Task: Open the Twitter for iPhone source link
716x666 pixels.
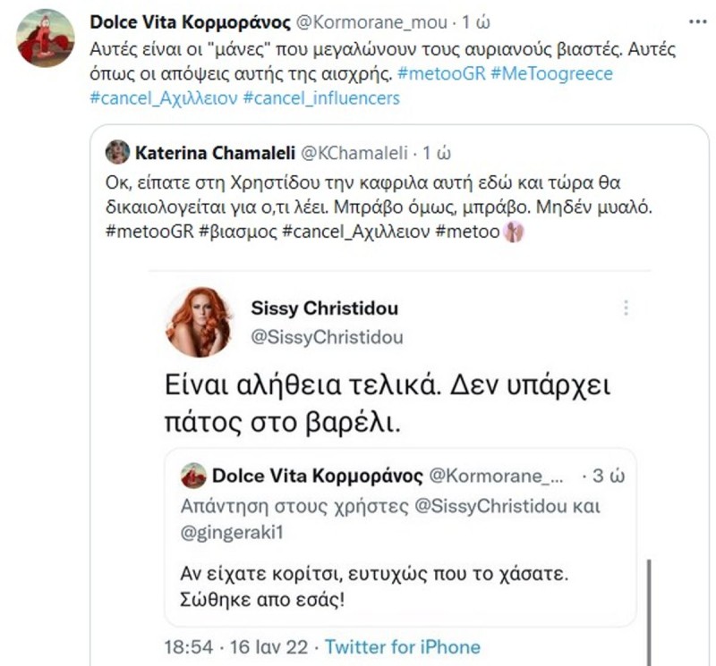Action: [x=403, y=646]
